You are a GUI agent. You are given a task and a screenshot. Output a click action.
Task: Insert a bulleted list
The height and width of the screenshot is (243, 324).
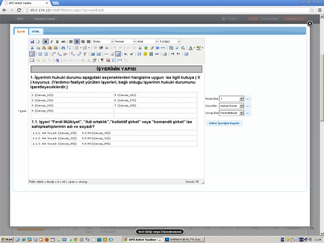coord(77,48)
